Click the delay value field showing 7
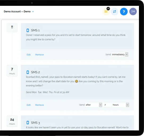The width and height of the screenshot is (144, 136). pyautogui.click(x=107, y=105)
